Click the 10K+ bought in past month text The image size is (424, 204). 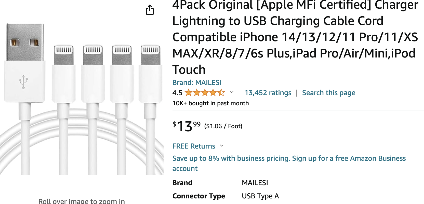click(x=210, y=103)
